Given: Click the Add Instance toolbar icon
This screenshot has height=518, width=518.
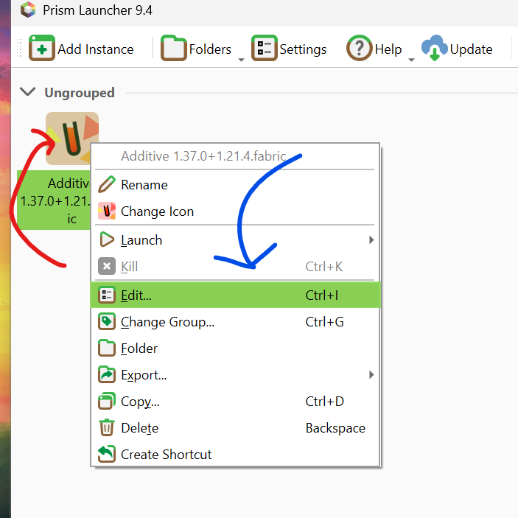Looking at the screenshot, I should point(42,49).
